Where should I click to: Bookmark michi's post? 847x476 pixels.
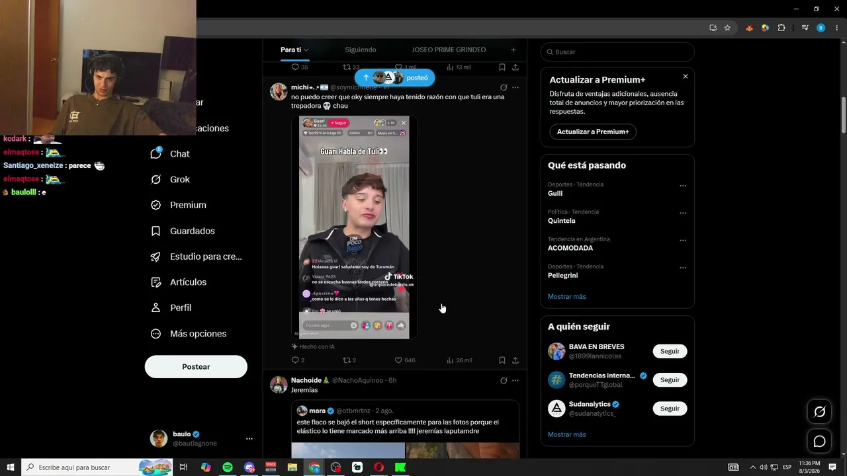502,360
